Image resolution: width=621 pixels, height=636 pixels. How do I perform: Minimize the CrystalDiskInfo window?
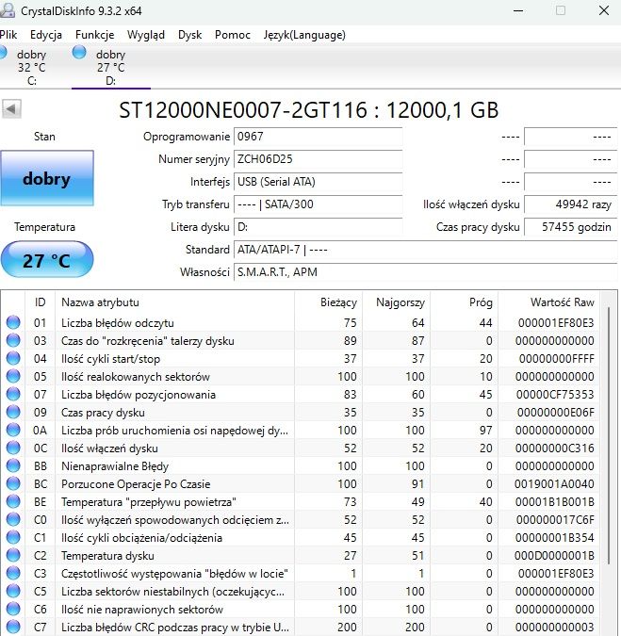(x=518, y=10)
